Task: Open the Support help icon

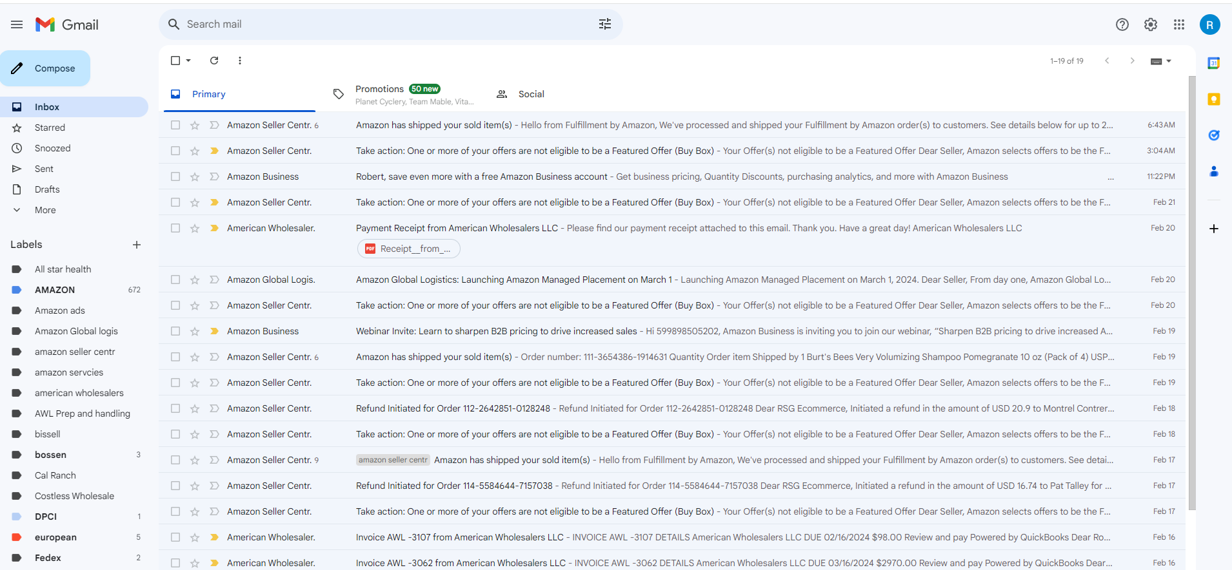Action: click(1122, 24)
